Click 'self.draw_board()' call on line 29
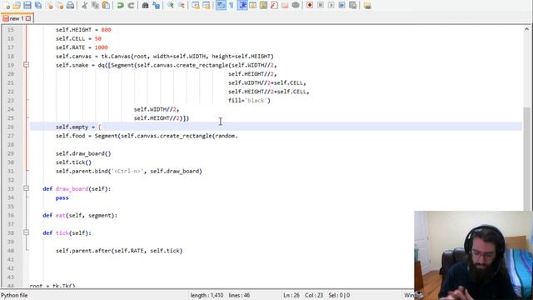This screenshot has height=300, width=533. click(83, 153)
